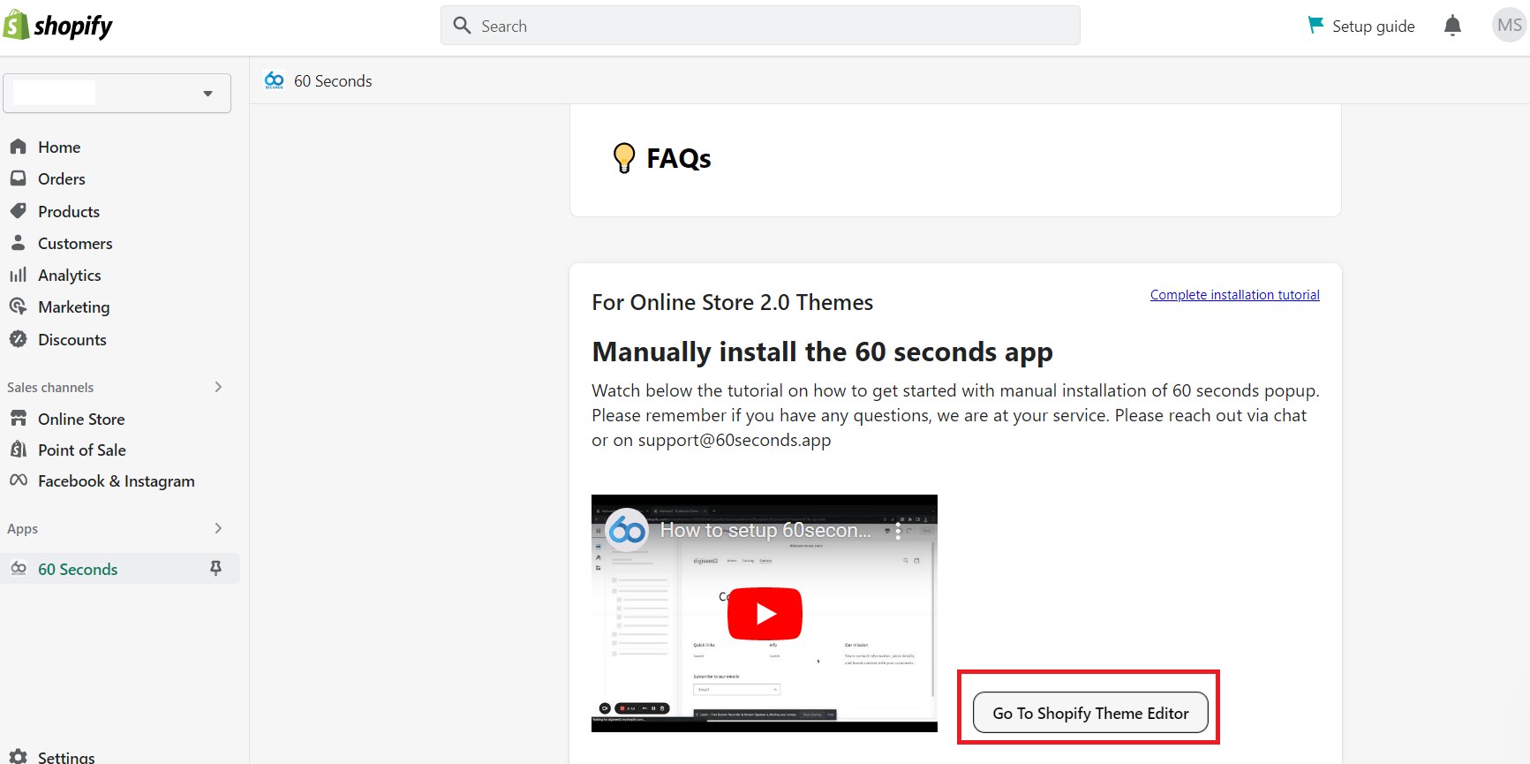Open Orders page
The width and height of the screenshot is (1530, 764).
[62, 179]
